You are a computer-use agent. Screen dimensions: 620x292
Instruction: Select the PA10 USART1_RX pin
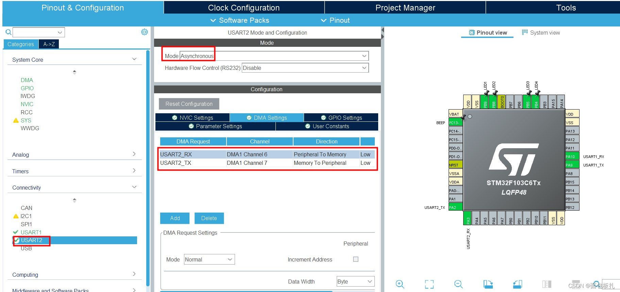[x=572, y=156]
